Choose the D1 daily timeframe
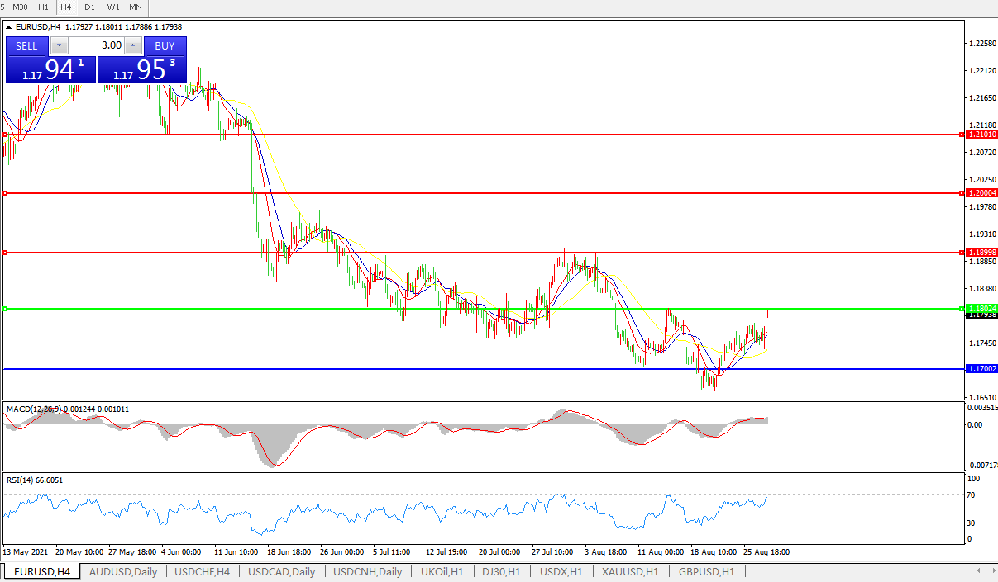The width and height of the screenshot is (998, 582). (89, 7)
